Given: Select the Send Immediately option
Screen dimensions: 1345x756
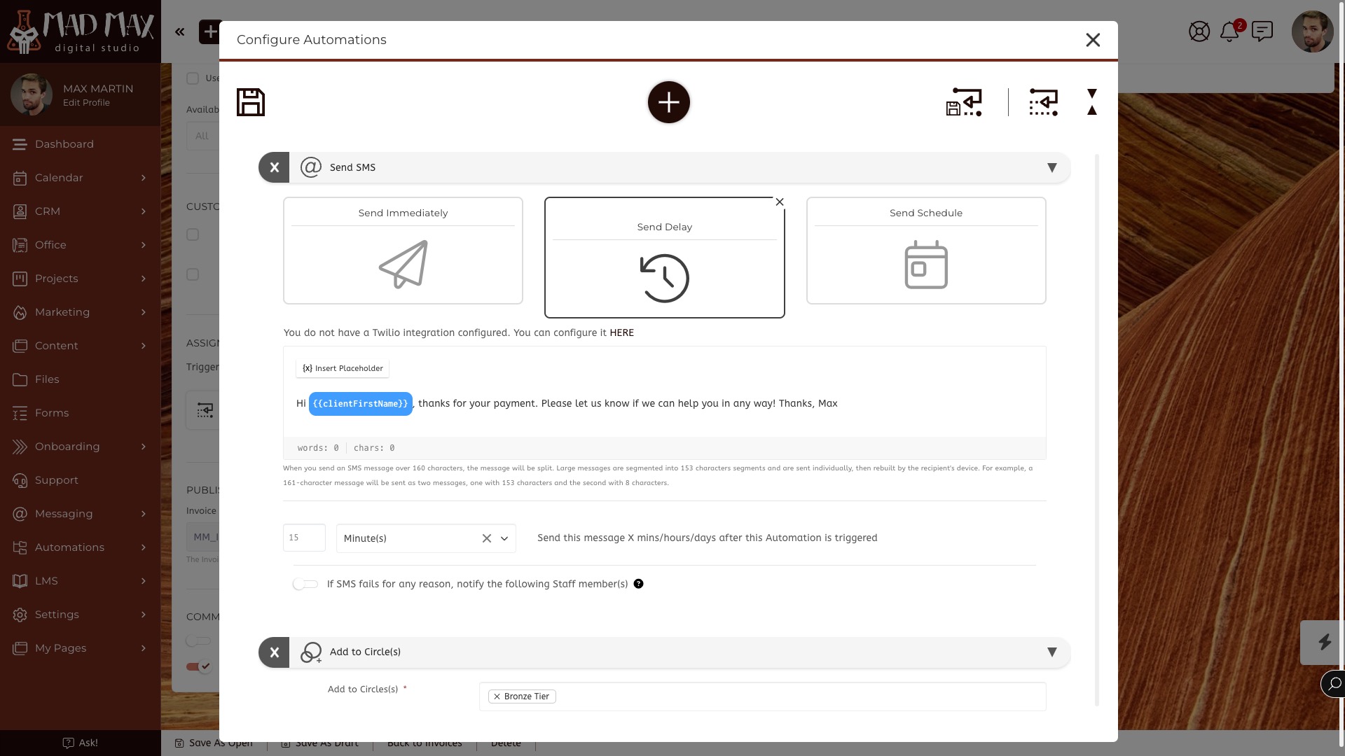Looking at the screenshot, I should (x=403, y=251).
